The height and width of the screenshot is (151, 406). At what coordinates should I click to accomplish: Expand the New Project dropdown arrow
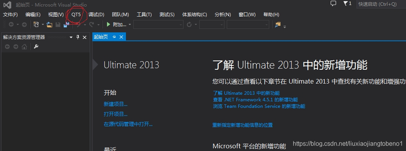pos(43,25)
